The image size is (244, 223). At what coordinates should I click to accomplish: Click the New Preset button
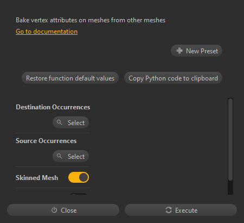(196, 51)
